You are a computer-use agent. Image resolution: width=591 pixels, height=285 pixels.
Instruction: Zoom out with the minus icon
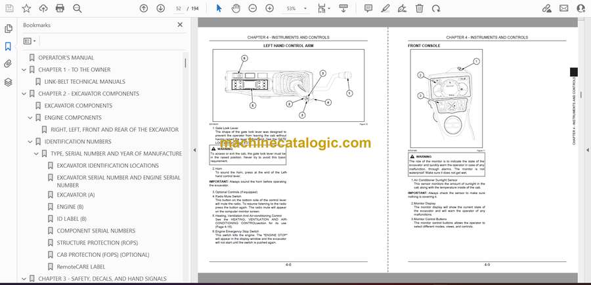coord(253,9)
